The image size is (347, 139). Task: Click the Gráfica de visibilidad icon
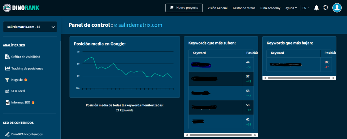click(x=7, y=57)
